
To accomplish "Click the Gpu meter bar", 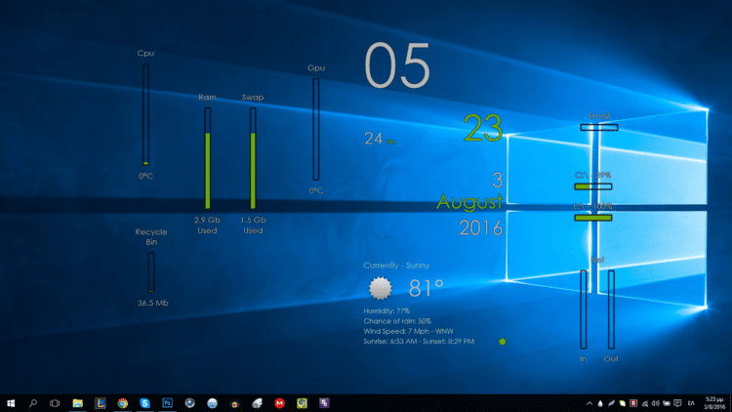I will [316, 129].
